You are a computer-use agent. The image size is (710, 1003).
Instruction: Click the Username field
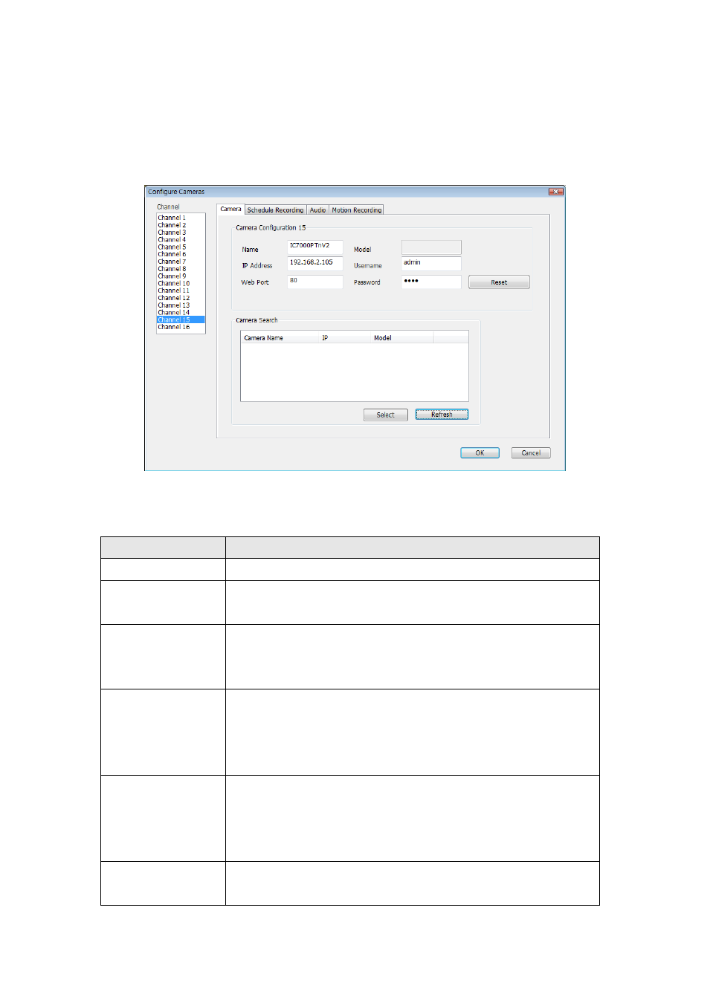[431, 264]
